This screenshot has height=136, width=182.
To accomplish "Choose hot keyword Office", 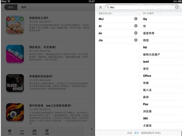I will pyautogui.click(x=147, y=76).
